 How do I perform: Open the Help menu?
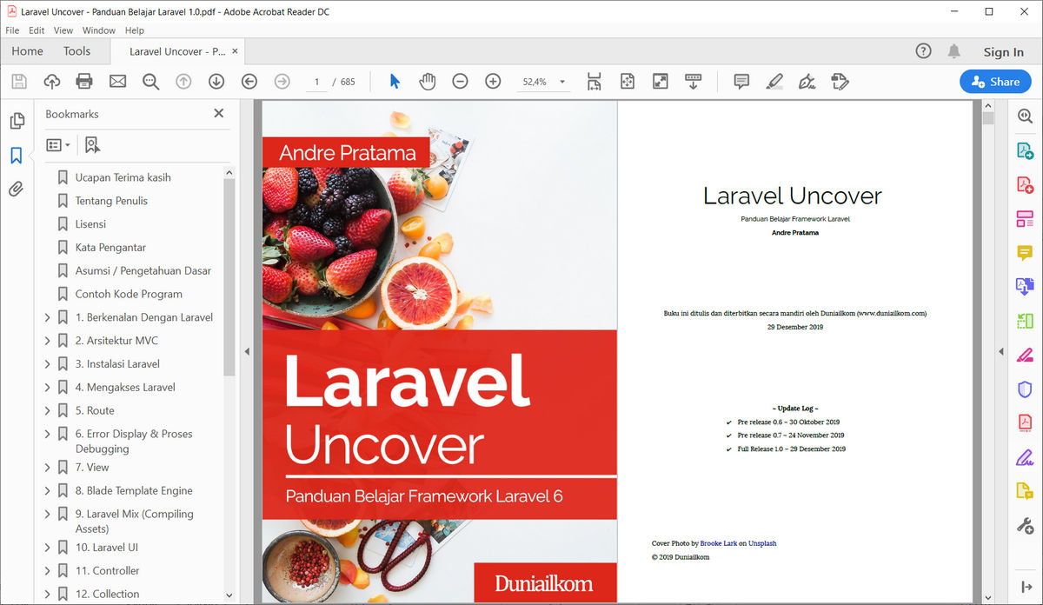(135, 30)
